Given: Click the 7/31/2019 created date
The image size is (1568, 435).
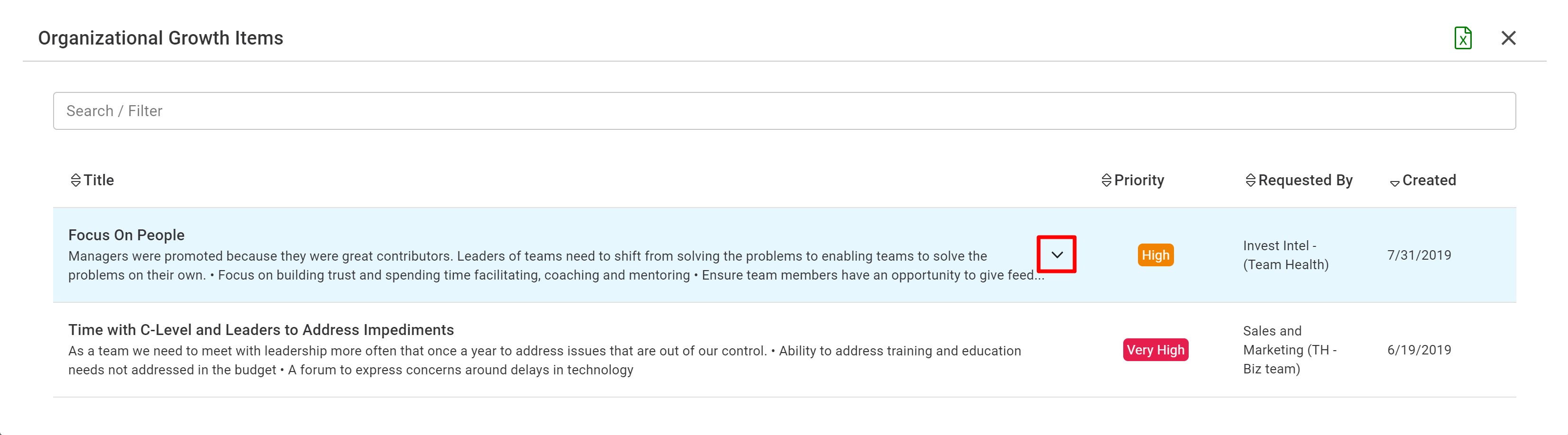Looking at the screenshot, I should tap(1419, 255).
